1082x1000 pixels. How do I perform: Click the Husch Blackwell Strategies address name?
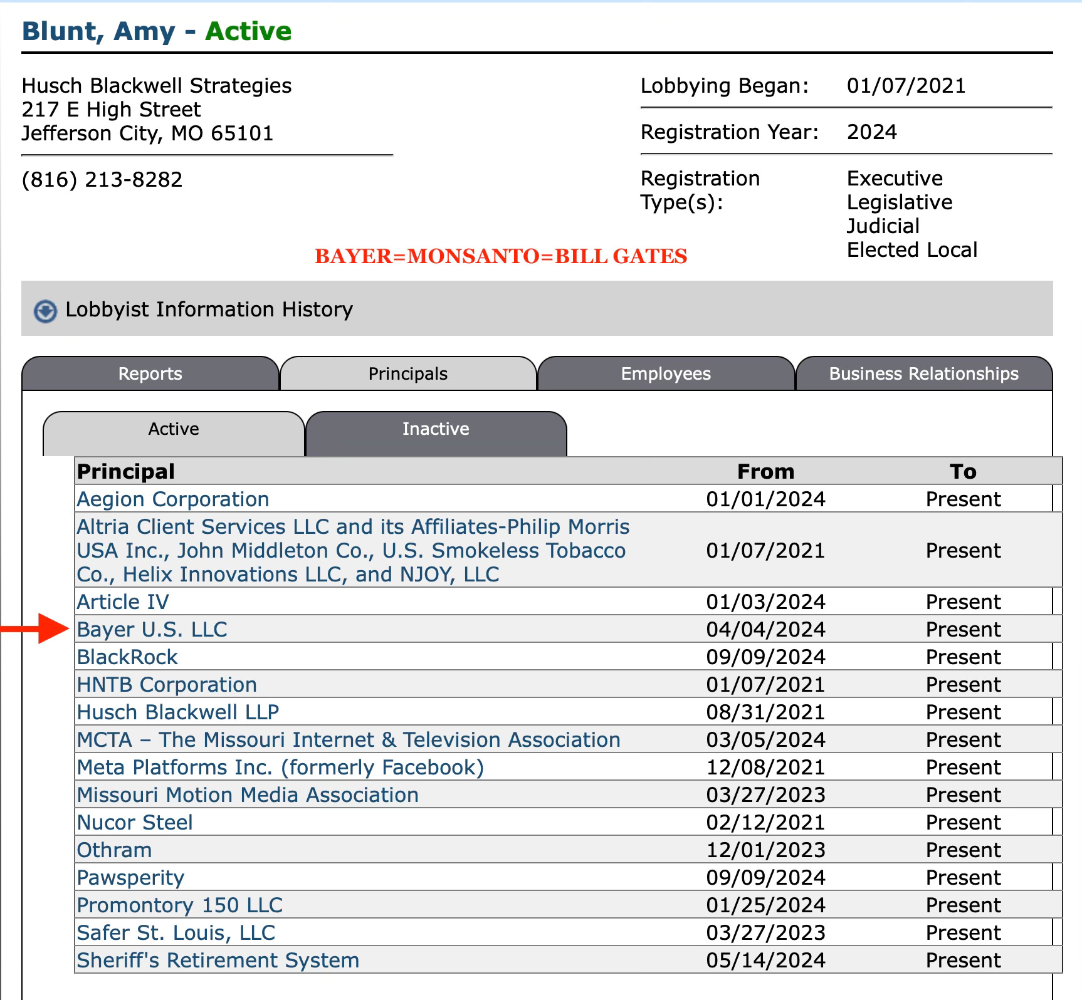[x=157, y=86]
